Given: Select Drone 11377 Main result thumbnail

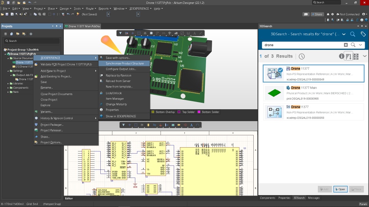Looking at the screenshot, I should [274, 93].
